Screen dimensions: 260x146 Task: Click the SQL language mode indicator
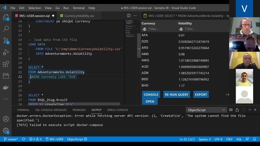coord(239,139)
